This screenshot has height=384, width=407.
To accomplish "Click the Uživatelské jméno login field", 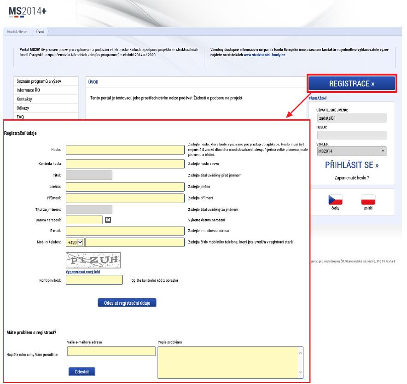I will click(x=352, y=118).
